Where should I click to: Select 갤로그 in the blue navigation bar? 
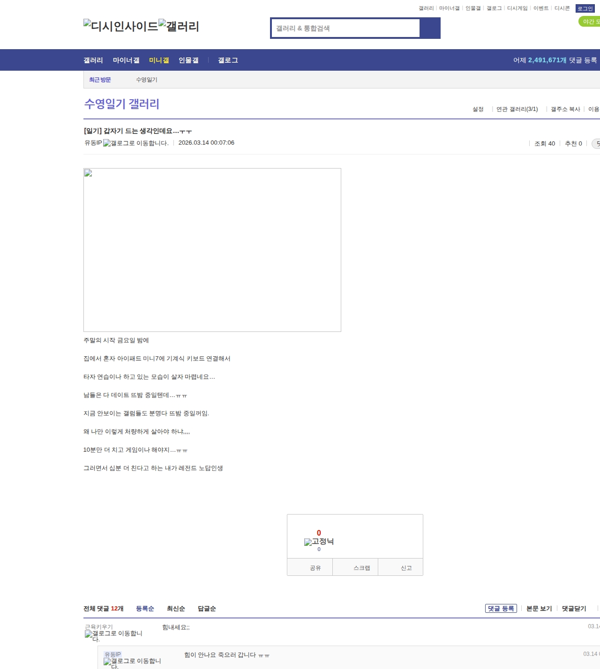click(x=228, y=60)
